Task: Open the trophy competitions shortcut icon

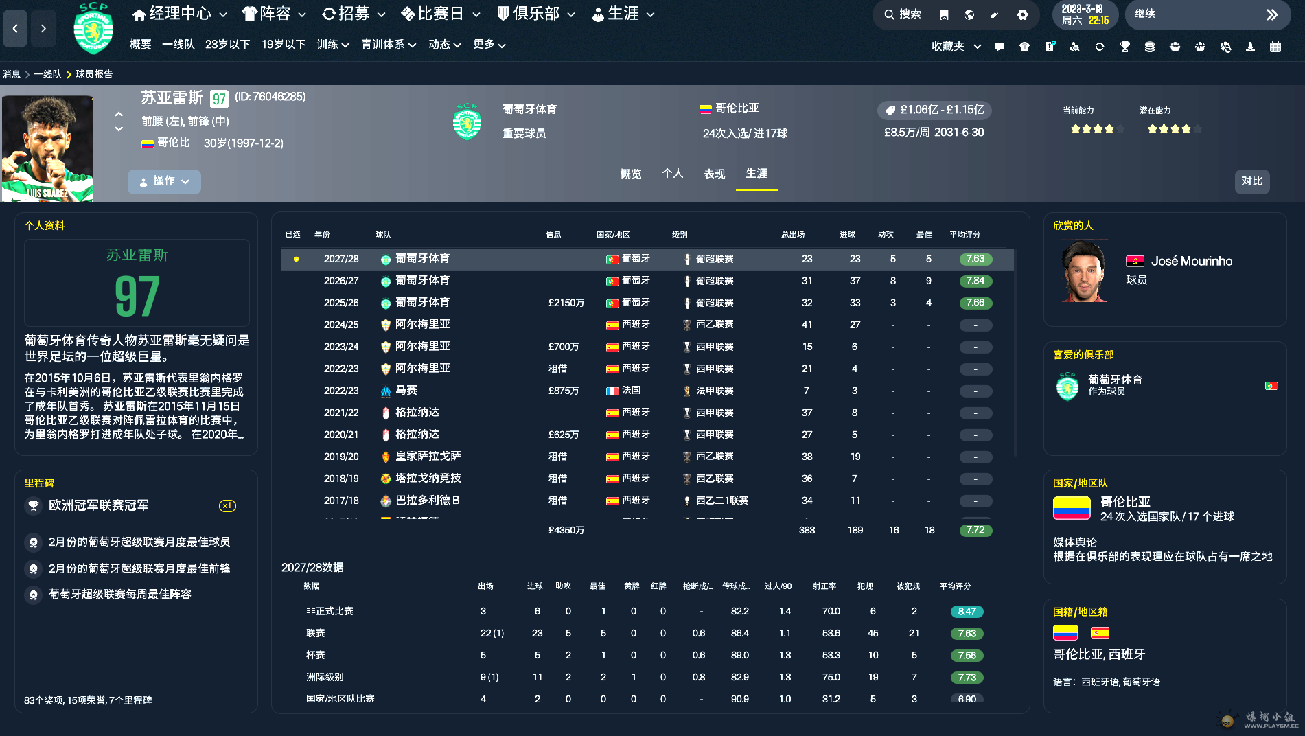Action: click(x=1125, y=47)
